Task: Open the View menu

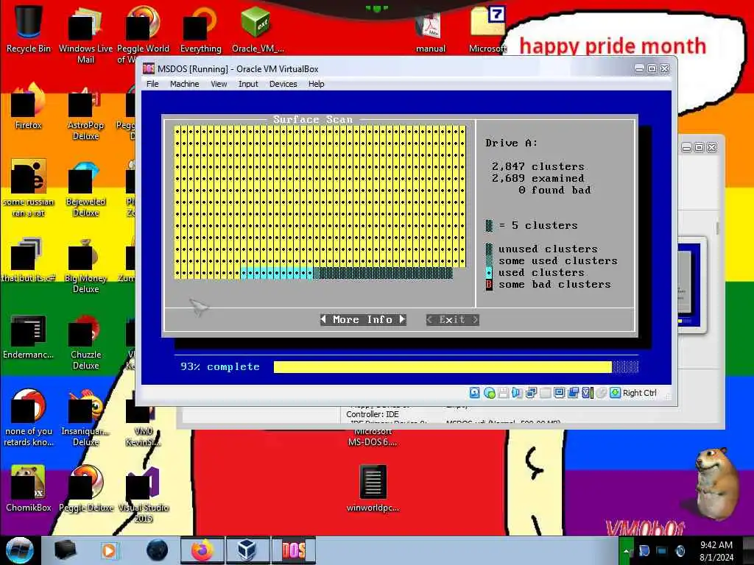Action: point(218,84)
